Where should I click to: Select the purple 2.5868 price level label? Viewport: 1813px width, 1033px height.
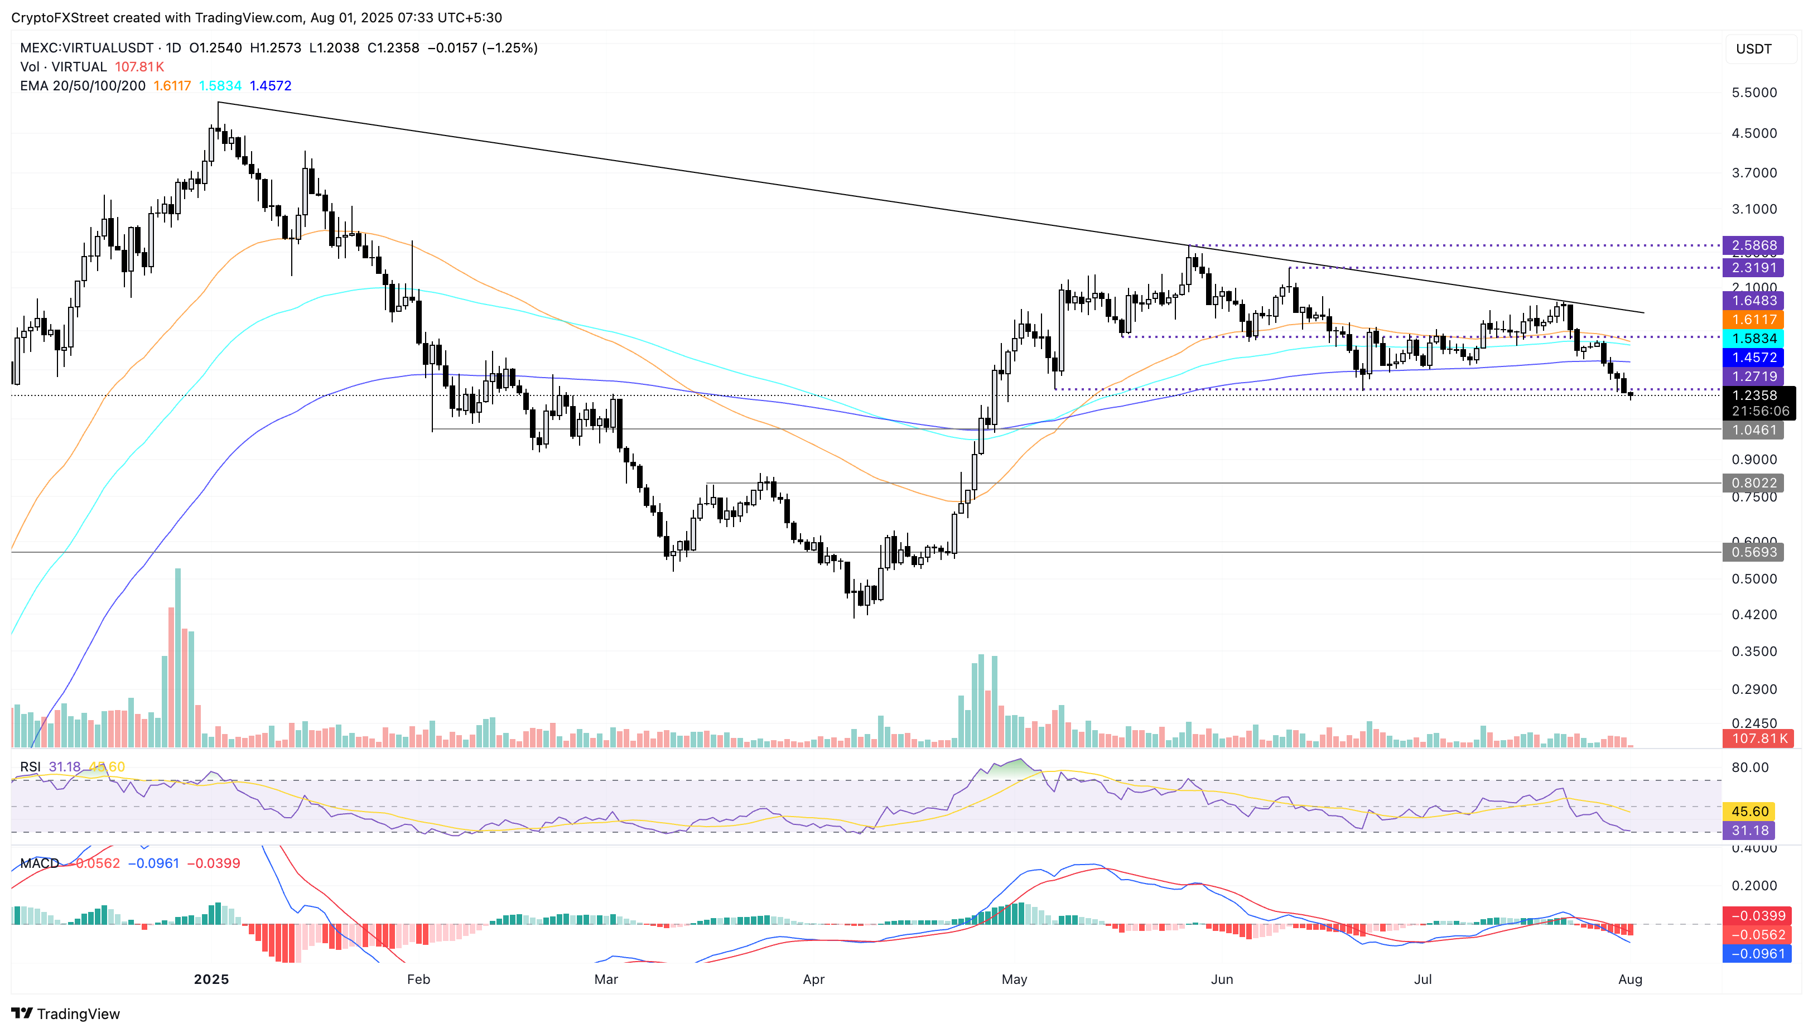pos(1753,245)
